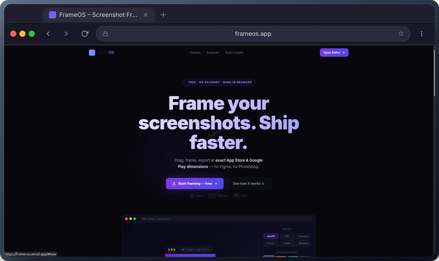Open the Features navigation item
This screenshot has width=439, height=261.
coord(213,52)
